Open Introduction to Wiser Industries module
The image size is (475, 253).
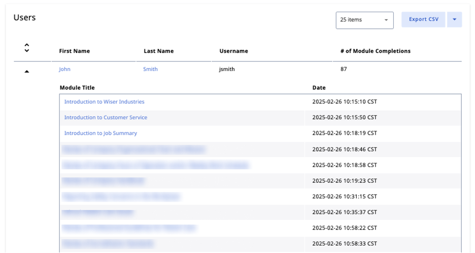point(104,102)
